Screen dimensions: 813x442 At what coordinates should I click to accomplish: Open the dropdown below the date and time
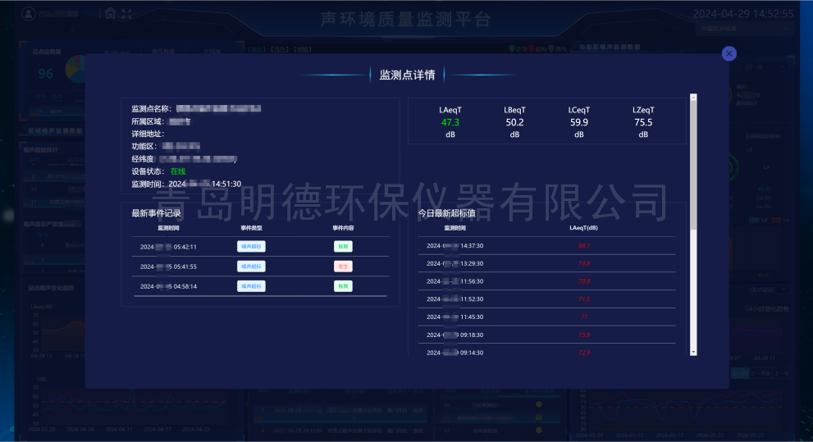point(742,30)
